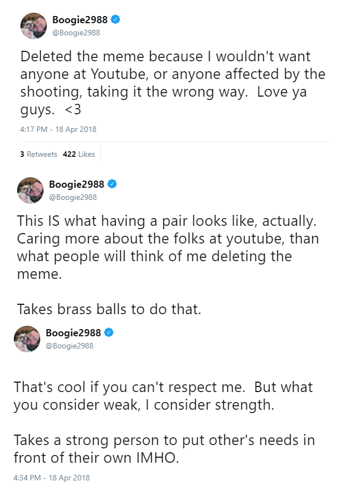Open the 4:34 PM - 18 Apr 2018 timestamp

[52, 478]
